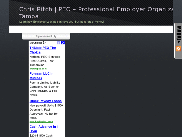Open Cash Advance in 1 Hour link

[x=44, y=129]
